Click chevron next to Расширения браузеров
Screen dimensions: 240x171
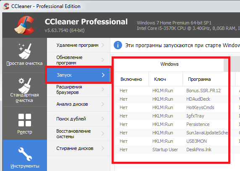click(103, 89)
